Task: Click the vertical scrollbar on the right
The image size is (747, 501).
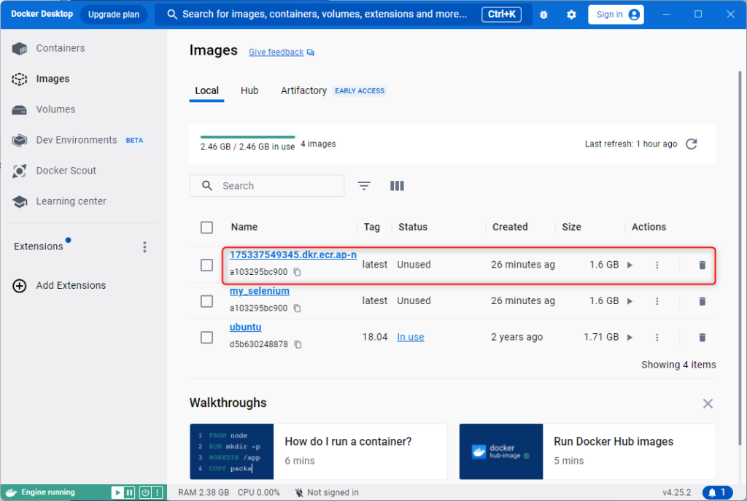Action: tap(740, 257)
